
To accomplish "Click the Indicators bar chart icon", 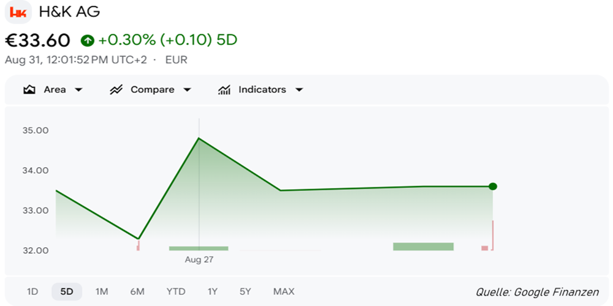I will [x=224, y=90].
